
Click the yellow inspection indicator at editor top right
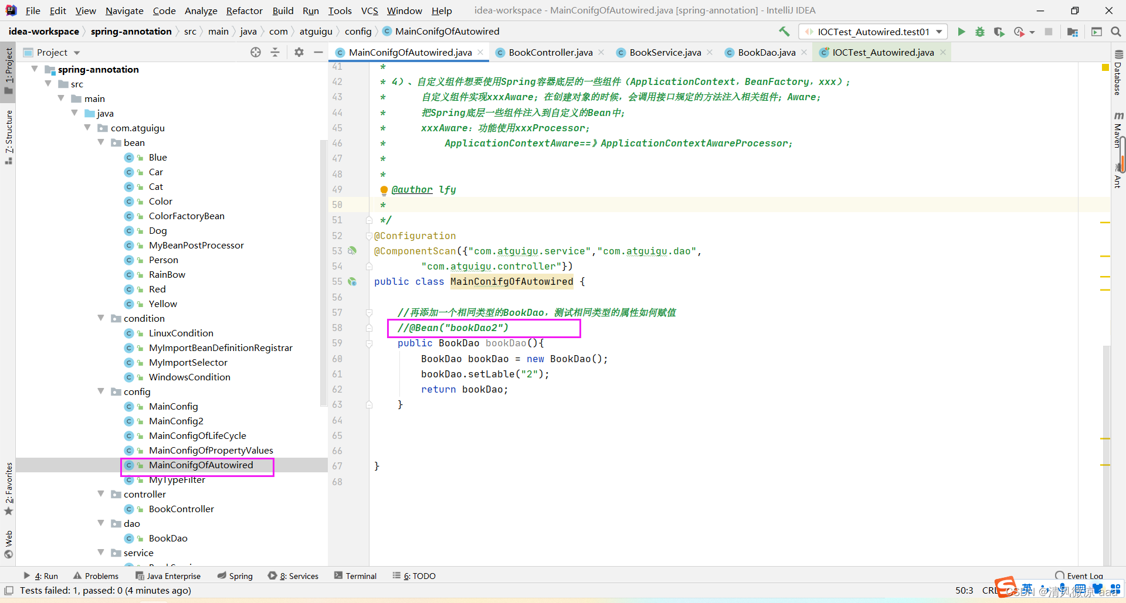pyautogui.click(x=1105, y=68)
